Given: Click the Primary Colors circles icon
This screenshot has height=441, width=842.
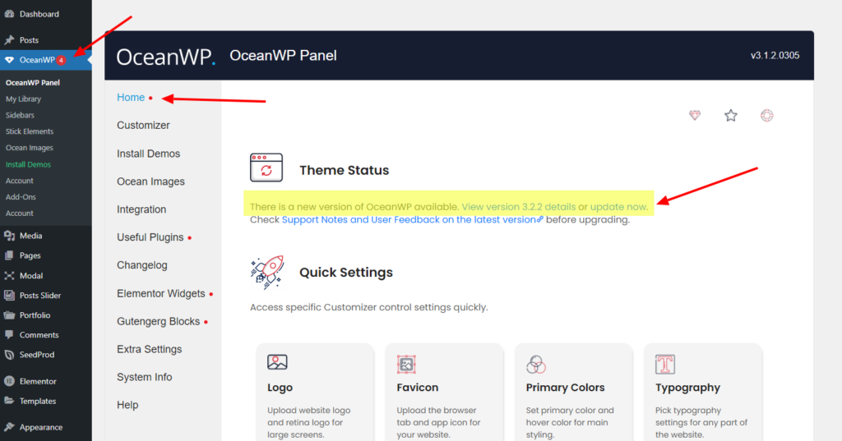Looking at the screenshot, I should tap(535, 365).
